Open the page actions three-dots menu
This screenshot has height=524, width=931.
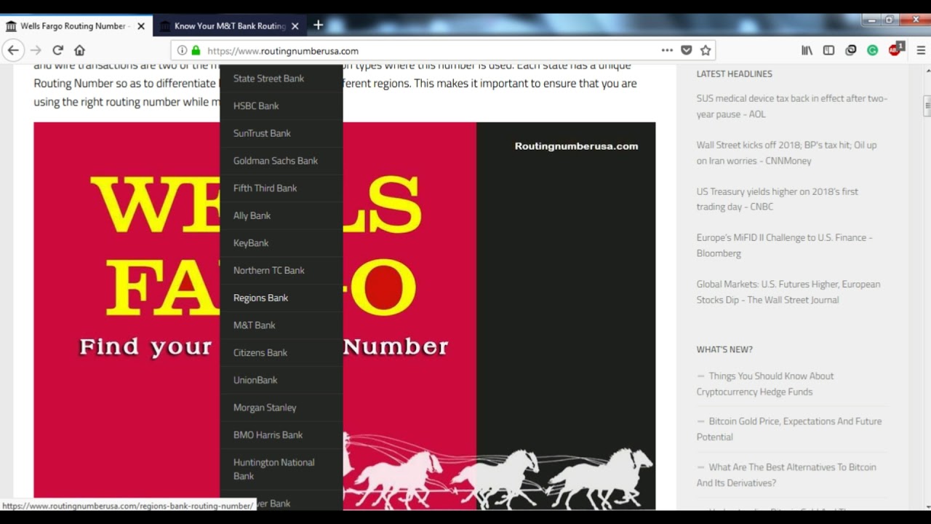click(667, 50)
